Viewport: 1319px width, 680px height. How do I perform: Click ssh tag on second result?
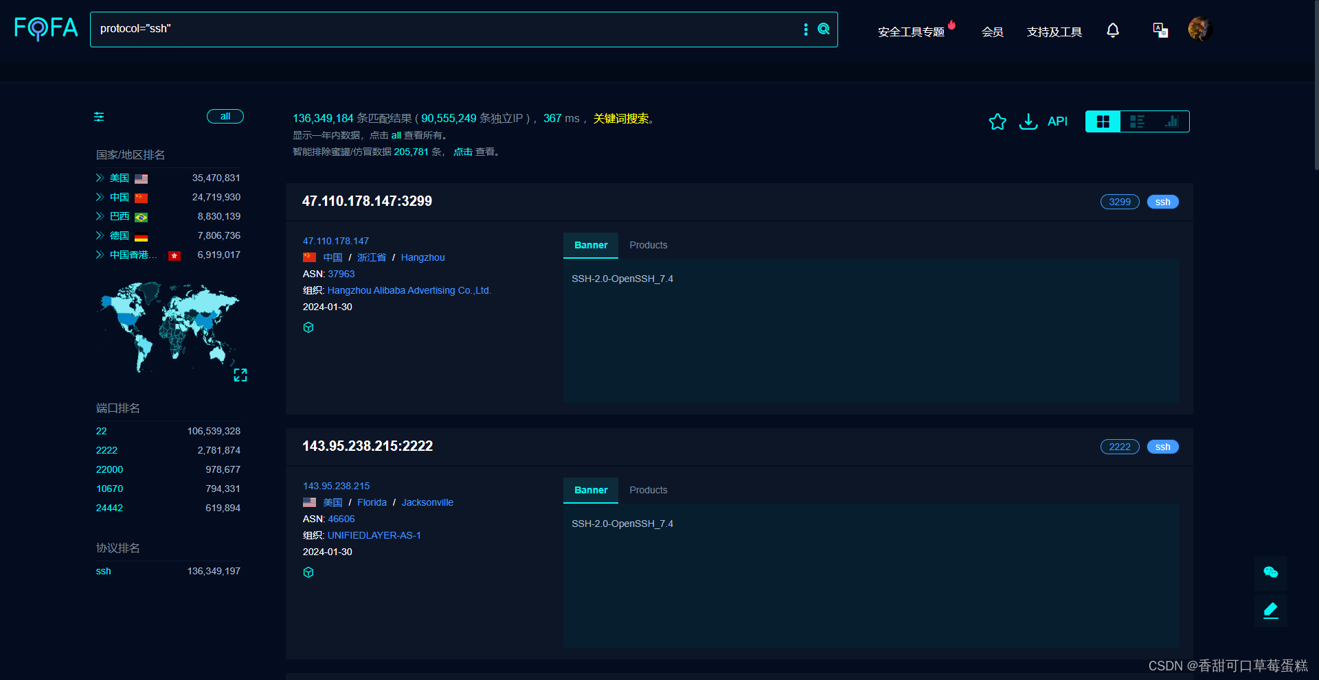tap(1162, 447)
